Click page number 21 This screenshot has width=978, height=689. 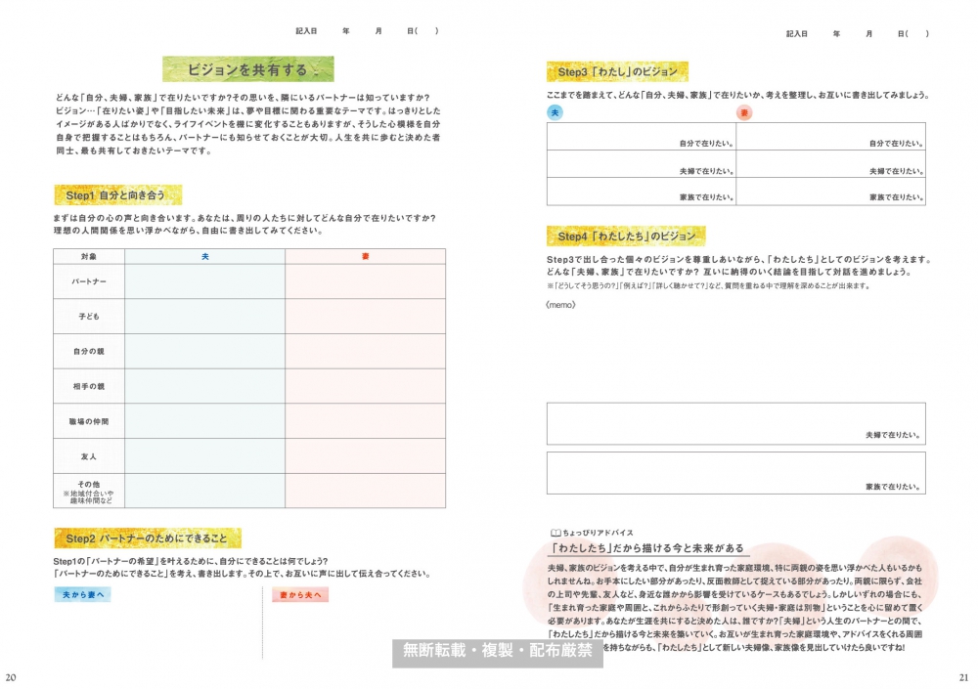point(963,677)
